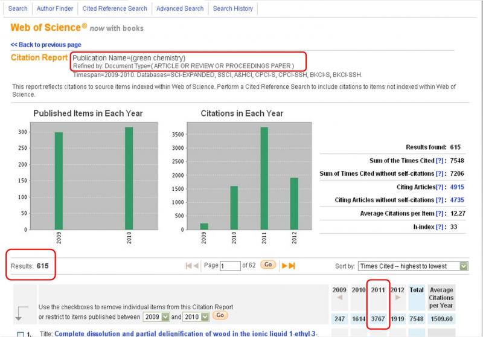The width and height of the screenshot is (483, 337).
Task: Select value 7206 without self-citations
Action: tap(457, 173)
